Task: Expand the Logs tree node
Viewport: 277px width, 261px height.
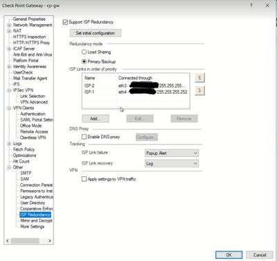Action: (x=9, y=144)
